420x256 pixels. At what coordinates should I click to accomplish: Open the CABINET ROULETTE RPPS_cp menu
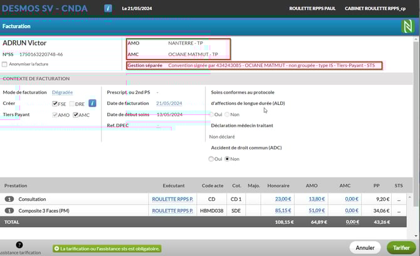(x=381, y=9)
